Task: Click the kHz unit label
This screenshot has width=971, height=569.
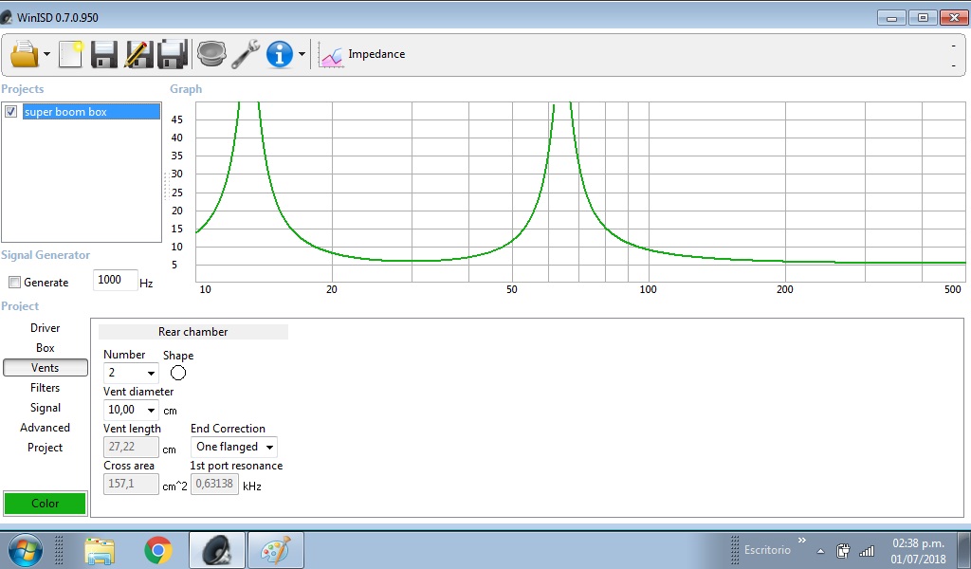Action: point(251,486)
